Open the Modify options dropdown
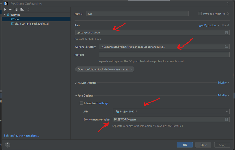Image resolution: width=235 pixels, height=150 pixels. click(209, 25)
